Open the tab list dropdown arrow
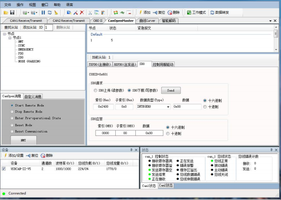The width and height of the screenshot is (281, 200). click(270, 21)
